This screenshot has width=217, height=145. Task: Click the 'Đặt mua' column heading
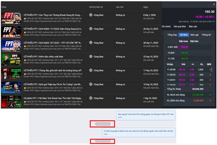[x=183, y=41]
